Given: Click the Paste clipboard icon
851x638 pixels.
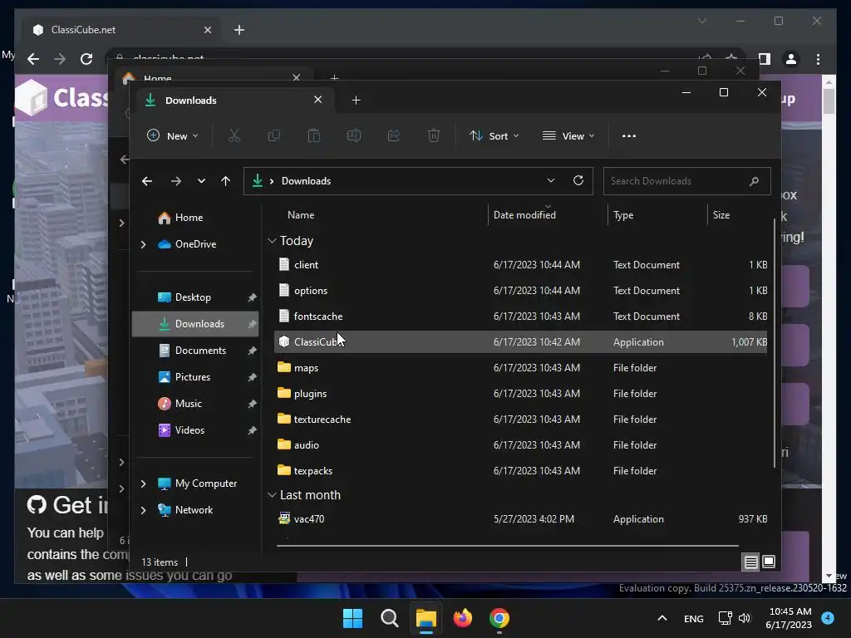Looking at the screenshot, I should tap(313, 135).
